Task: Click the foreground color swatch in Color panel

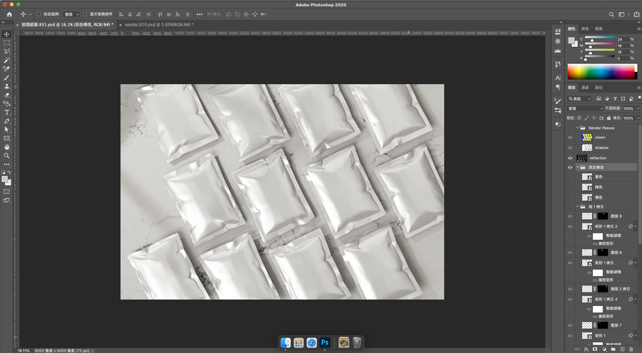Action: [x=571, y=40]
